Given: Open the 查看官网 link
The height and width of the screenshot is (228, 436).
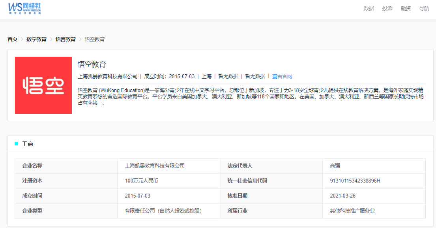Looking at the screenshot, I should point(282,76).
